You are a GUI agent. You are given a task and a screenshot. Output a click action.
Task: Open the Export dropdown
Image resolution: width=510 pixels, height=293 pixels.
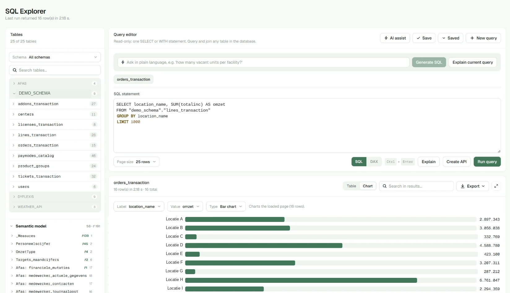[473, 186]
